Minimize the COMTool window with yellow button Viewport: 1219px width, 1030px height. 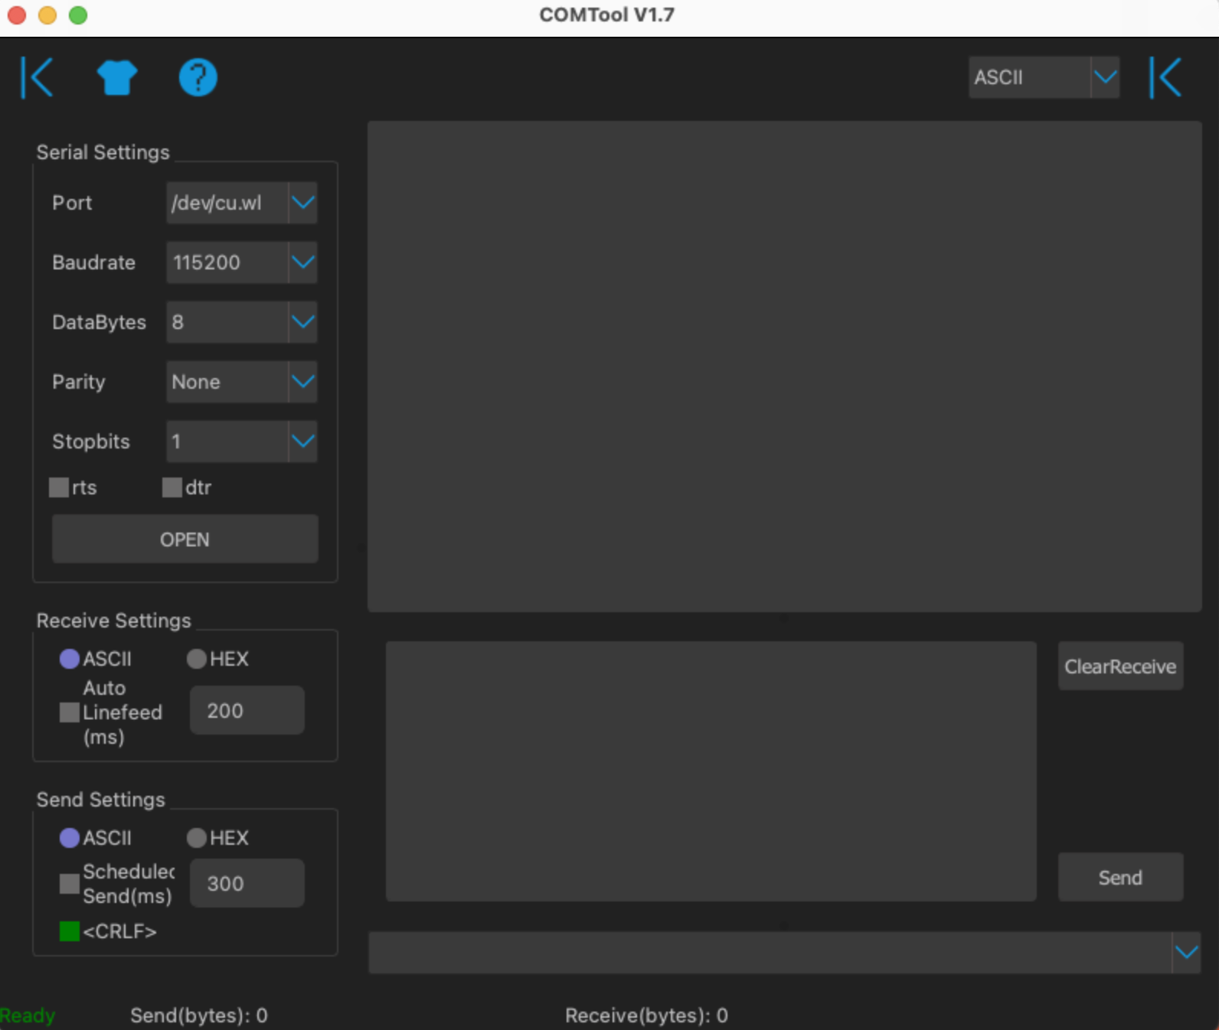[47, 15]
